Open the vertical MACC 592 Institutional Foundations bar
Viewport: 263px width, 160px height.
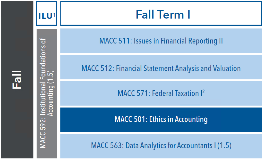(x=47, y=93)
